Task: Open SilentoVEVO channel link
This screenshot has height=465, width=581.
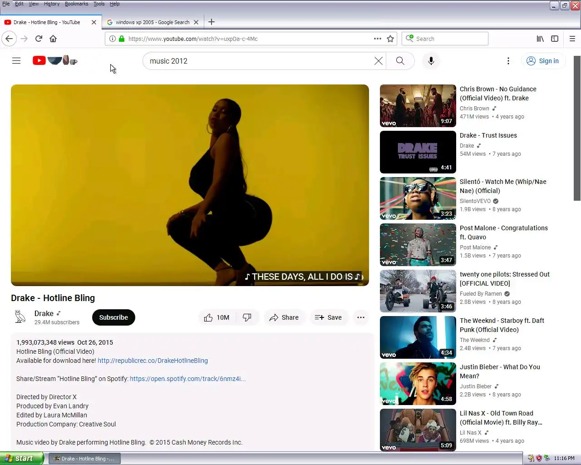Action: point(475,201)
